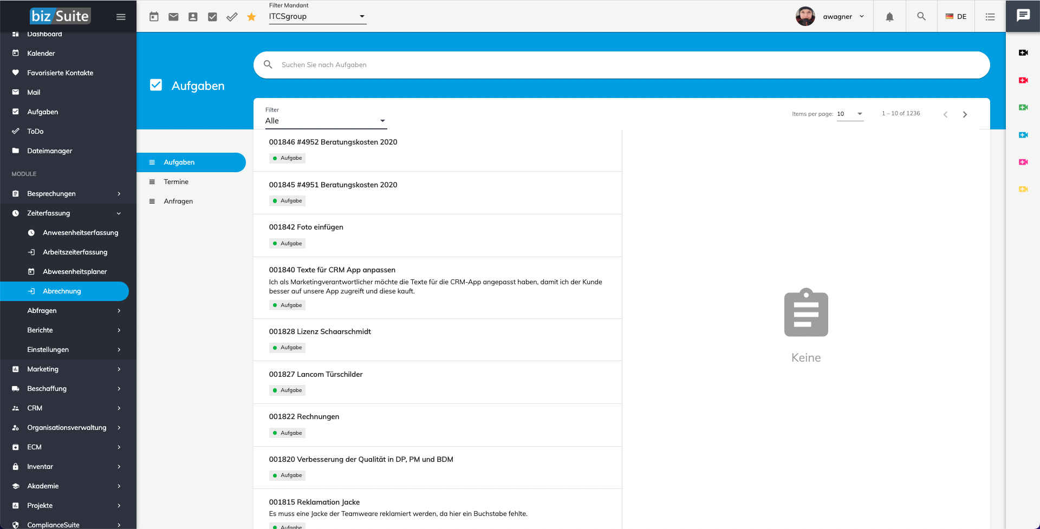The image size is (1040, 529).
Task: Click the double-check ToDo toolbar icon
Action: [x=232, y=17]
